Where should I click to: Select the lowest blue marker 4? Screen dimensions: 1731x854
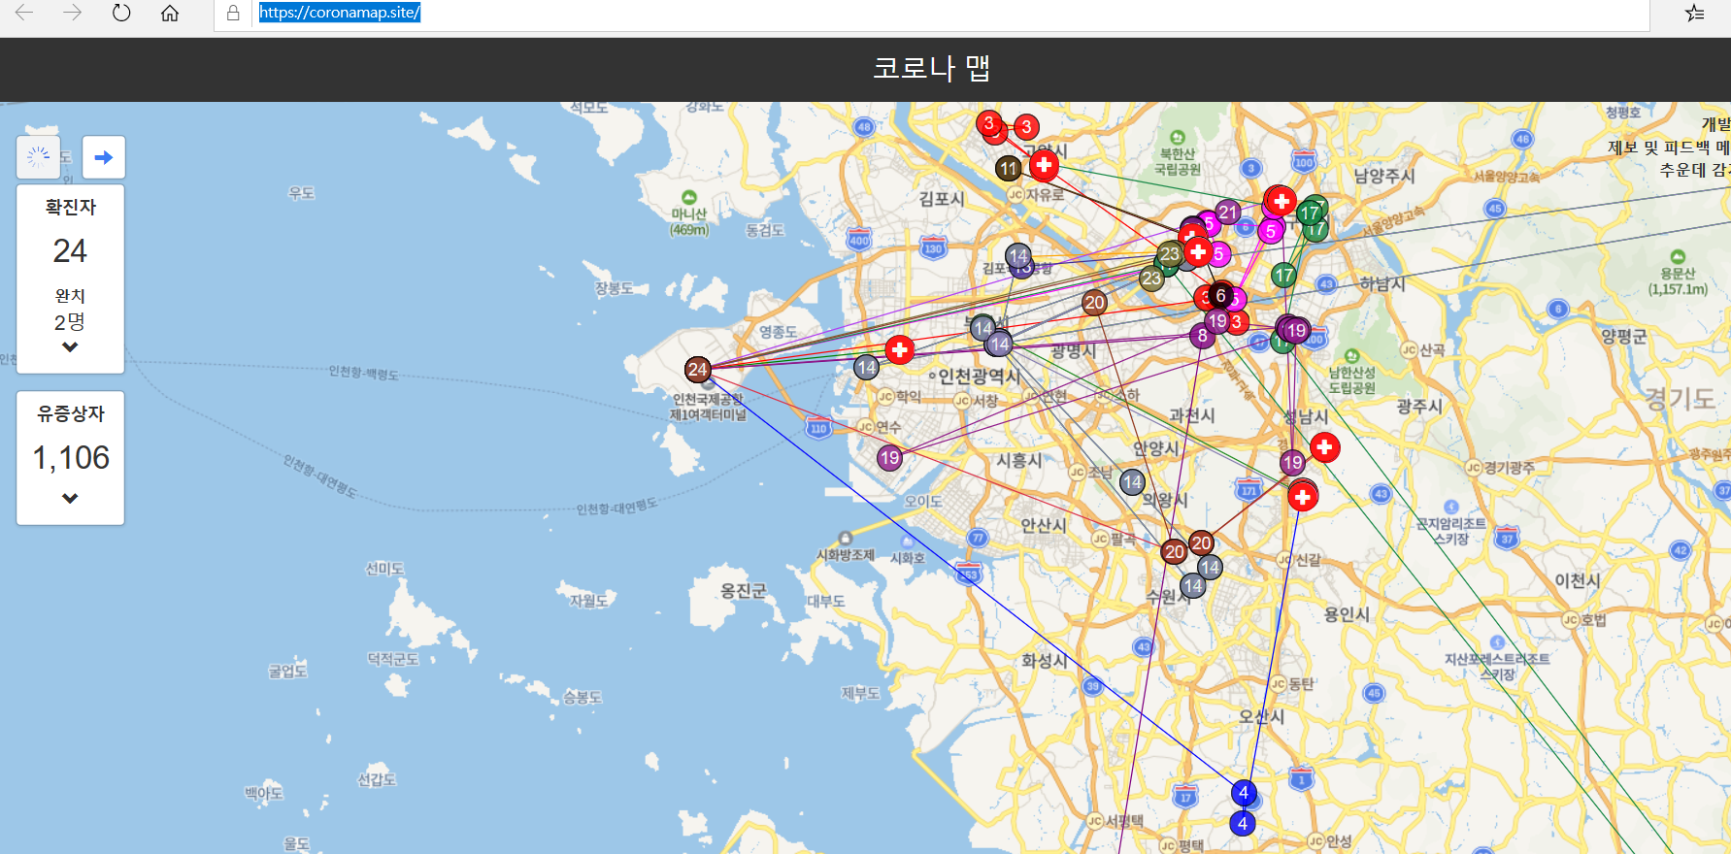pyautogui.click(x=1243, y=824)
